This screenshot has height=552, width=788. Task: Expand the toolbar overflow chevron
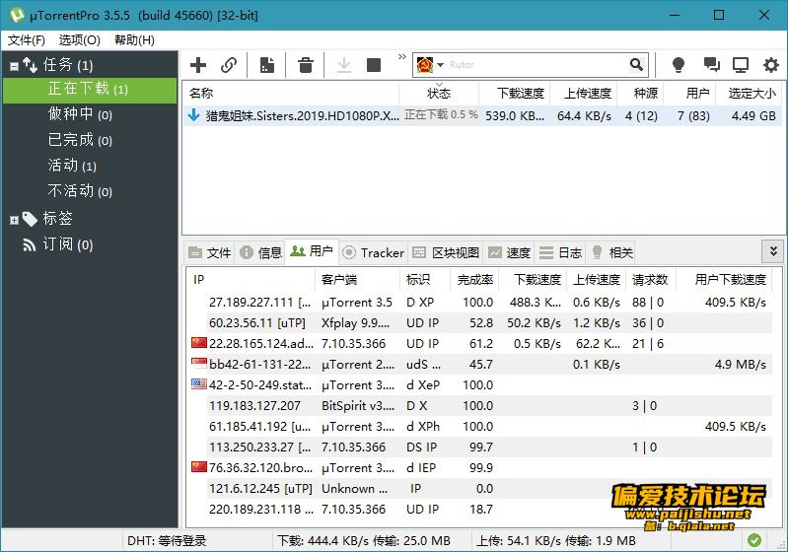coord(401,57)
